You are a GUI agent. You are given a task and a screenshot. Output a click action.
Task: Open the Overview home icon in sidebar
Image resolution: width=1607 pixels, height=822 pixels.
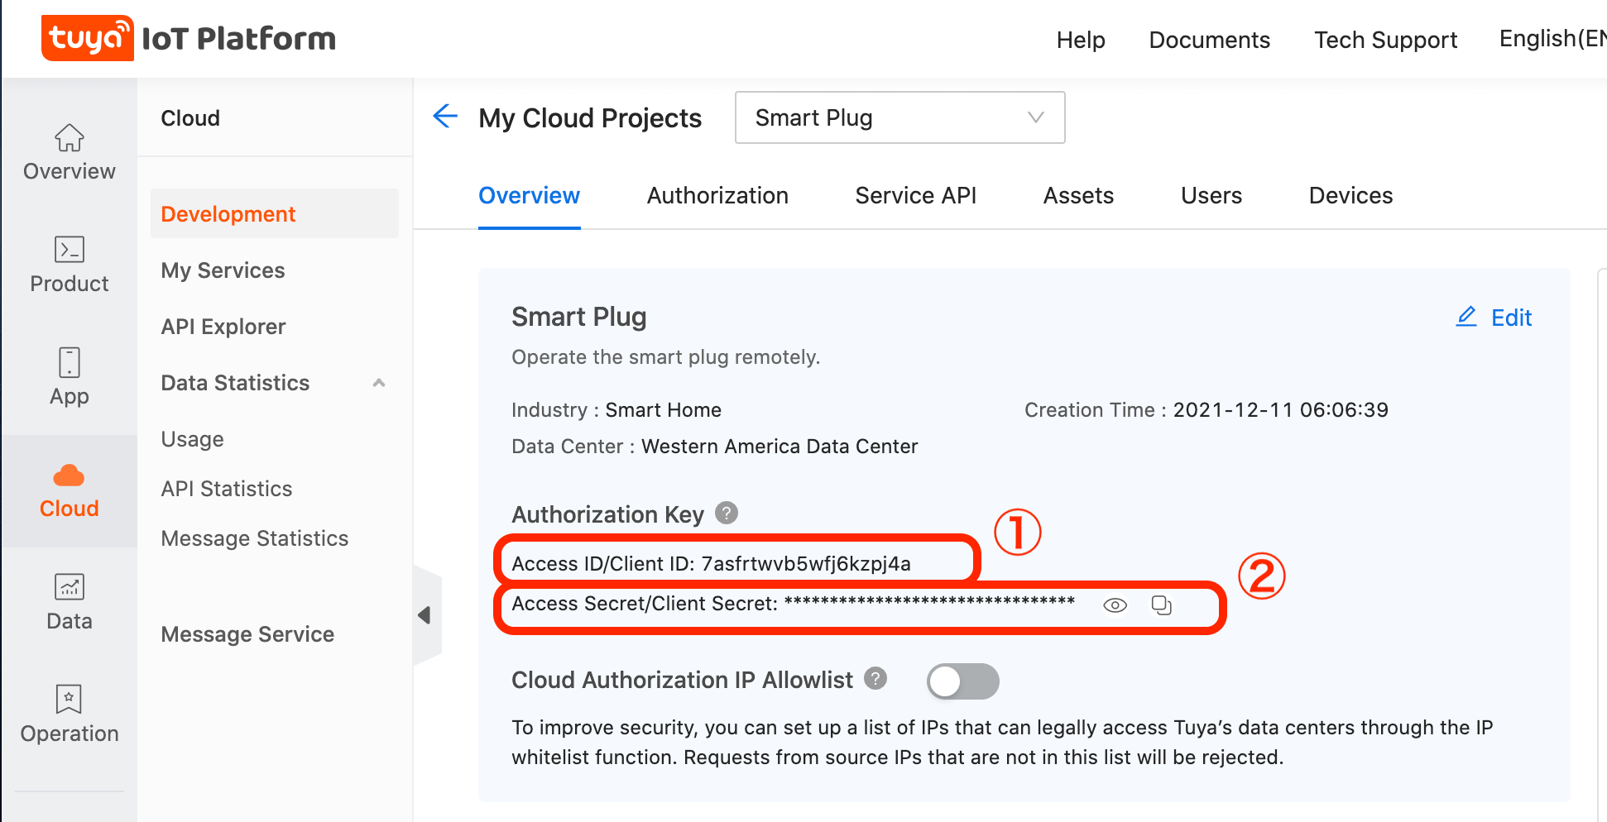coord(70,138)
